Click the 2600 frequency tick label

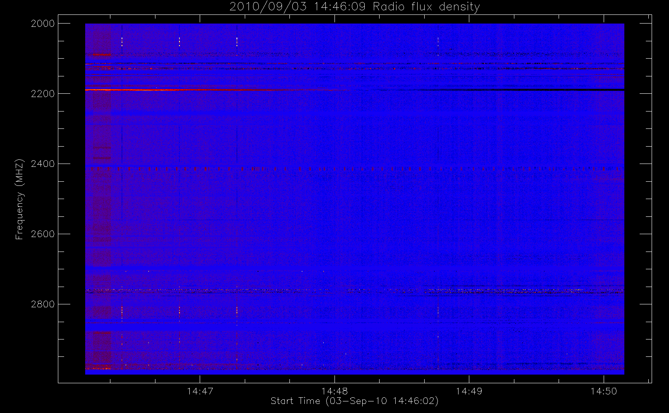43,234
